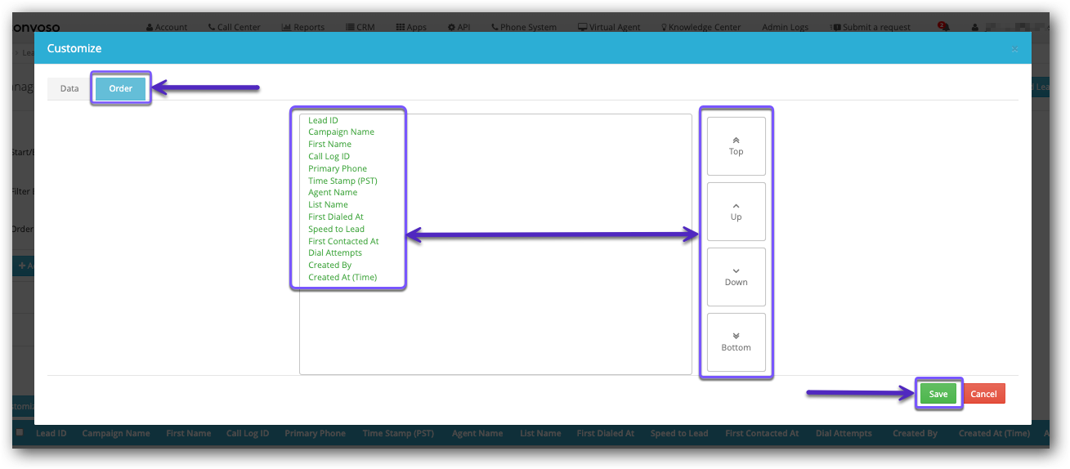The height and width of the screenshot is (469, 1070).
Task: Open the red notification badge icon
Action: pos(943,26)
